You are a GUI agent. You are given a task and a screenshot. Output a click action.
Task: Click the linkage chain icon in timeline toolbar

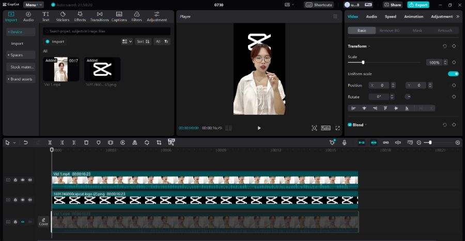pos(386,143)
